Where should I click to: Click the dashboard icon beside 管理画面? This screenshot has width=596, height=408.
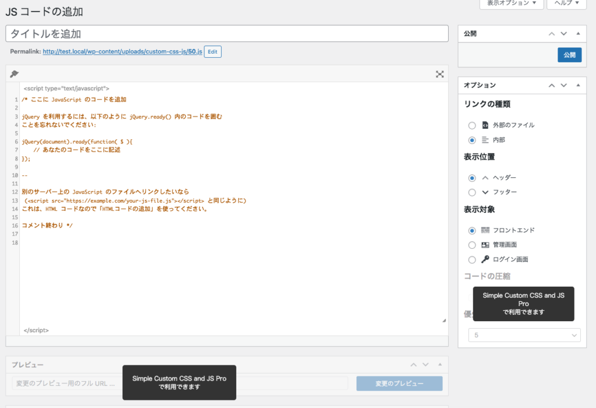click(485, 244)
